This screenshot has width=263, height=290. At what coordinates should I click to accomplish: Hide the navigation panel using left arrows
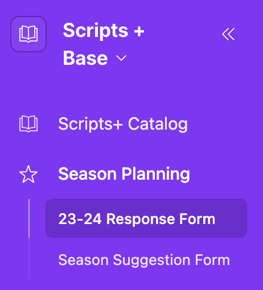coord(228,34)
